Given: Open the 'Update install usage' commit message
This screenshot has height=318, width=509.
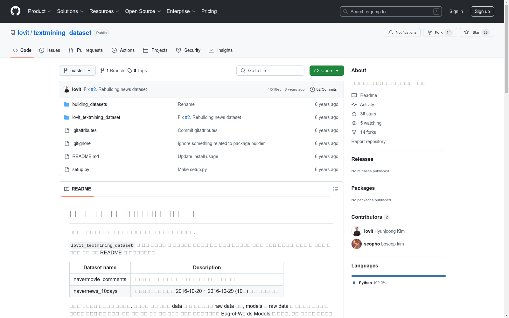Looking at the screenshot, I should pyautogui.click(x=198, y=156).
